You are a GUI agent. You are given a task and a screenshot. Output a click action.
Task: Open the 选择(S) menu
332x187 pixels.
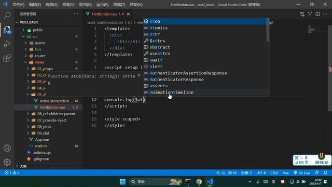coord(51,5)
